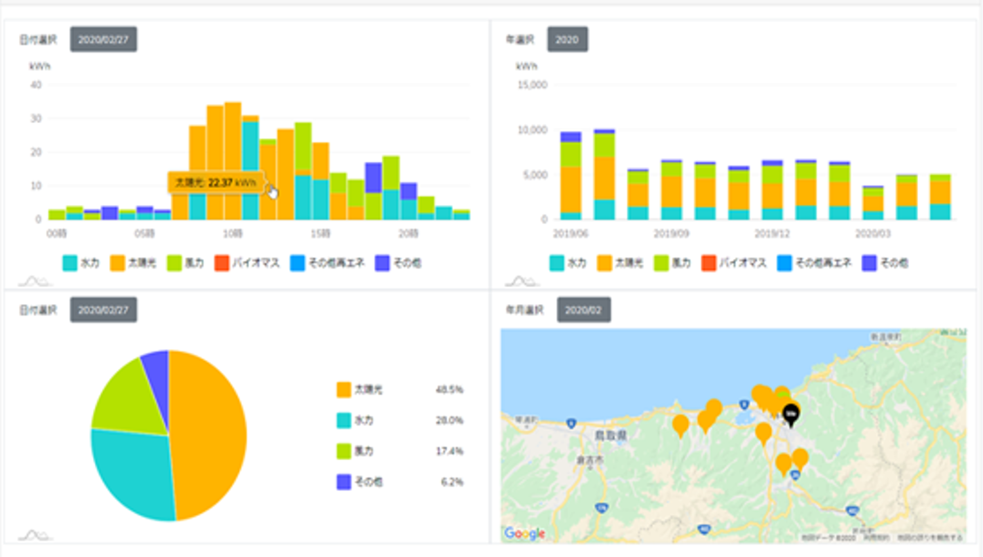Click the 年月選択 label
This screenshot has height=557, width=983.
point(525,310)
